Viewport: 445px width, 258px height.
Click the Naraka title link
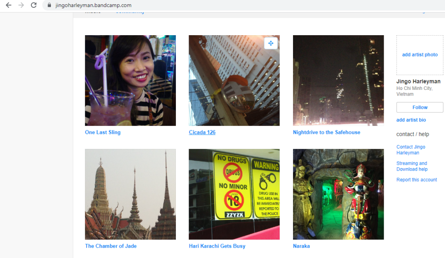coord(301,246)
